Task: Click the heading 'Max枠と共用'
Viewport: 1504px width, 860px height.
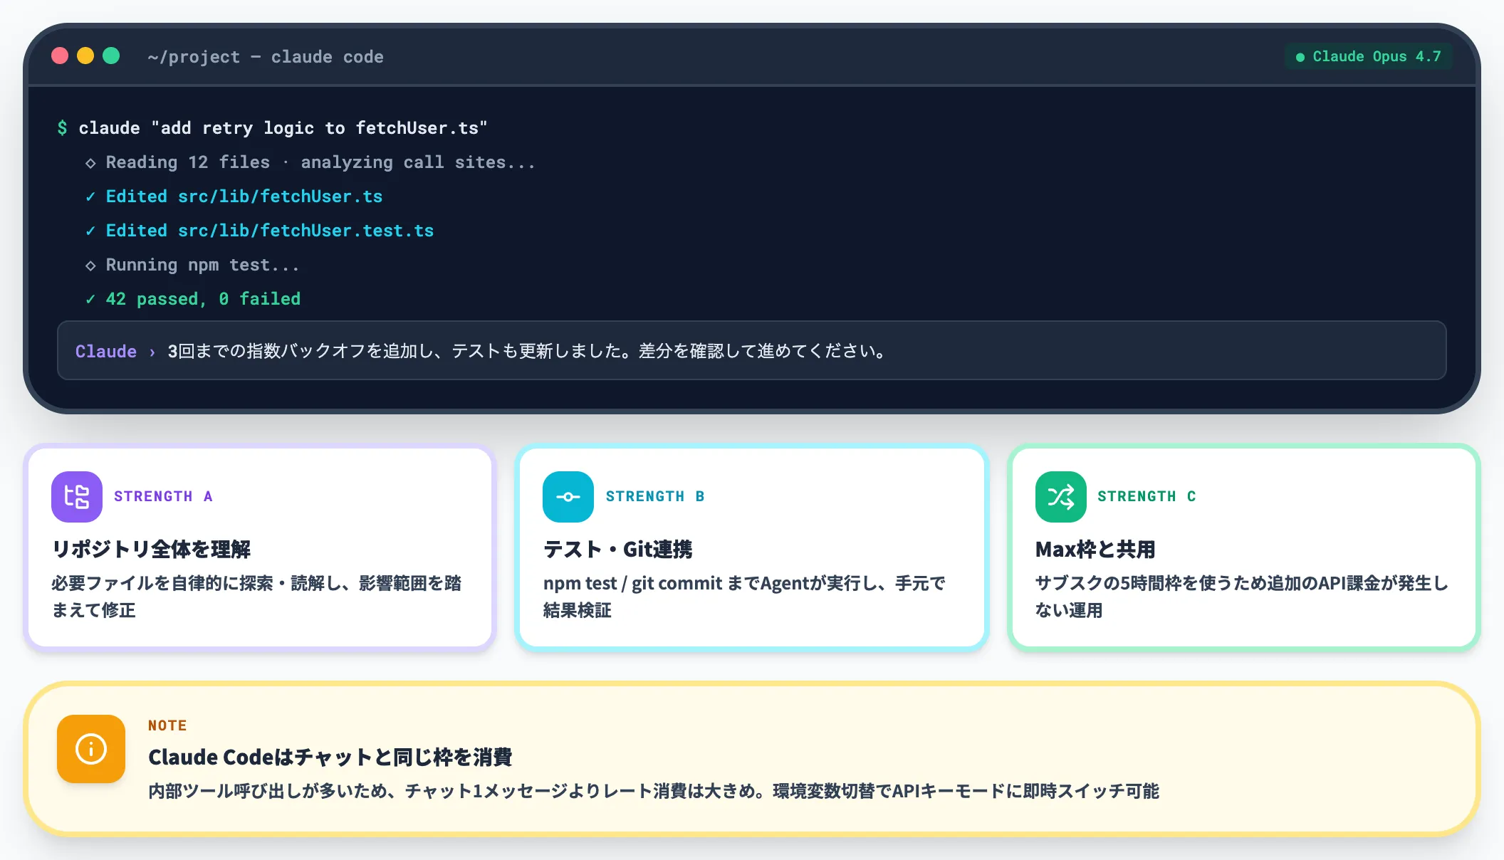Action: pos(1095,549)
